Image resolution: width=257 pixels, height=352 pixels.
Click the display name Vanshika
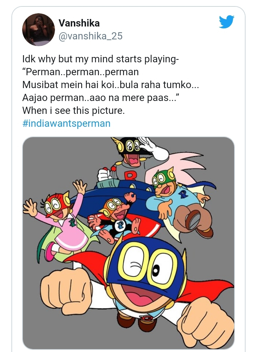click(x=79, y=23)
